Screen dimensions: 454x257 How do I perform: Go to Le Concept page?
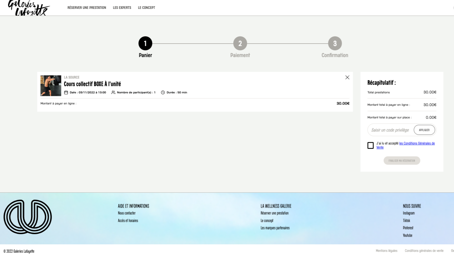click(x=146, y=8)
